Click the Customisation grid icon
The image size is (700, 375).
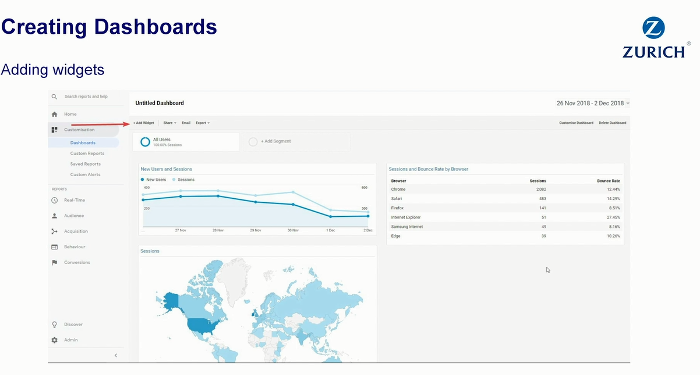click(54, 130)
